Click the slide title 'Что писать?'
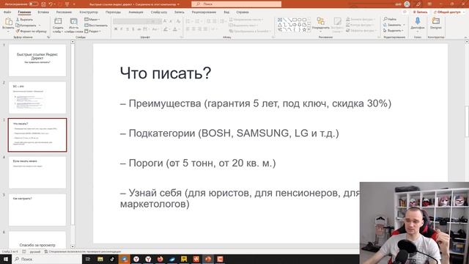 [x=166, y=73]
